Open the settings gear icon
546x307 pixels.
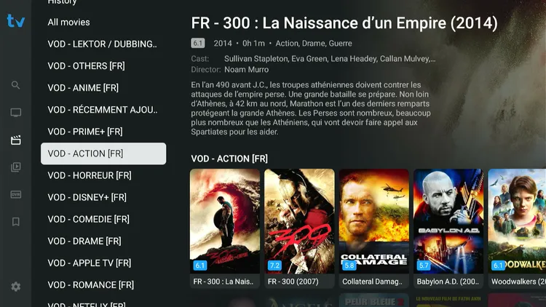click(x=16, y=287)
